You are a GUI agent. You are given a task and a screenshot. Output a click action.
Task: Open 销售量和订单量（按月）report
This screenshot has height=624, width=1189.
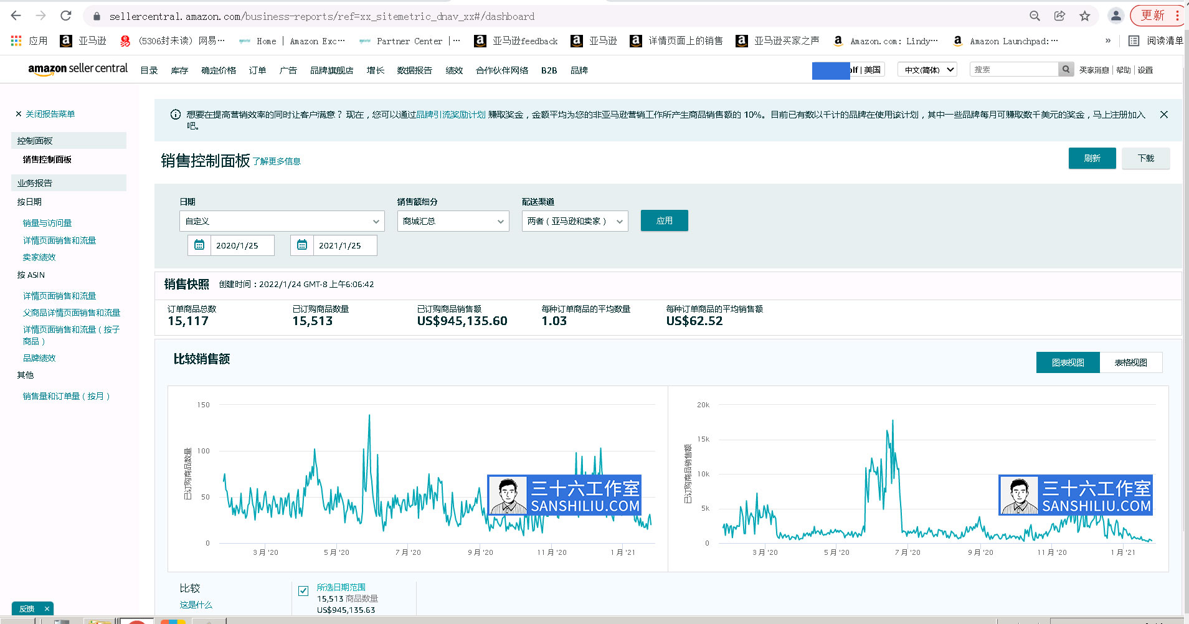(66, 396)
